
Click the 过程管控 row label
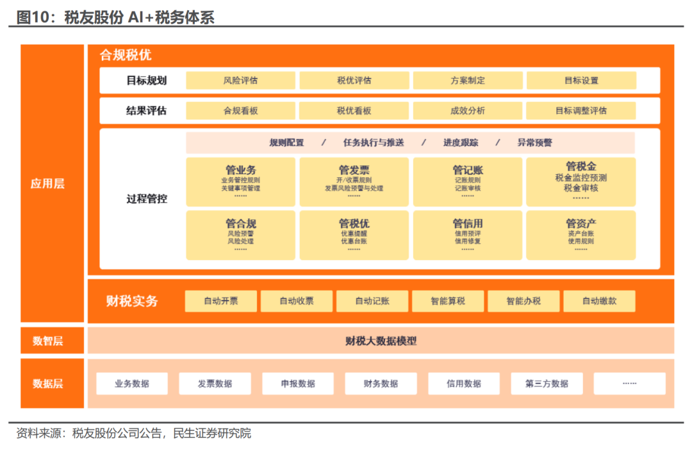[x=147, y=199]
